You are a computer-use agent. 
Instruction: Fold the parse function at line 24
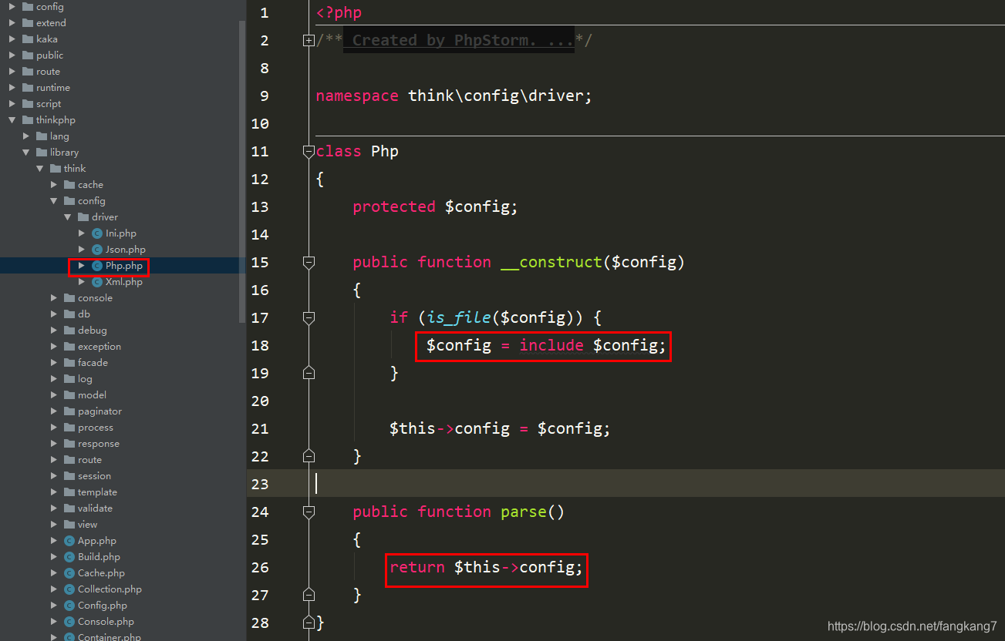coord(309,512)
